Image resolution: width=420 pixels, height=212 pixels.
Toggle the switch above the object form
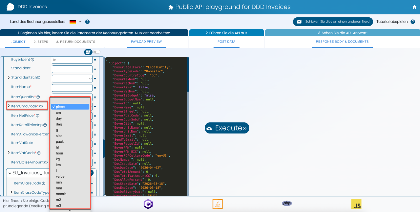(x=97, y=52)
